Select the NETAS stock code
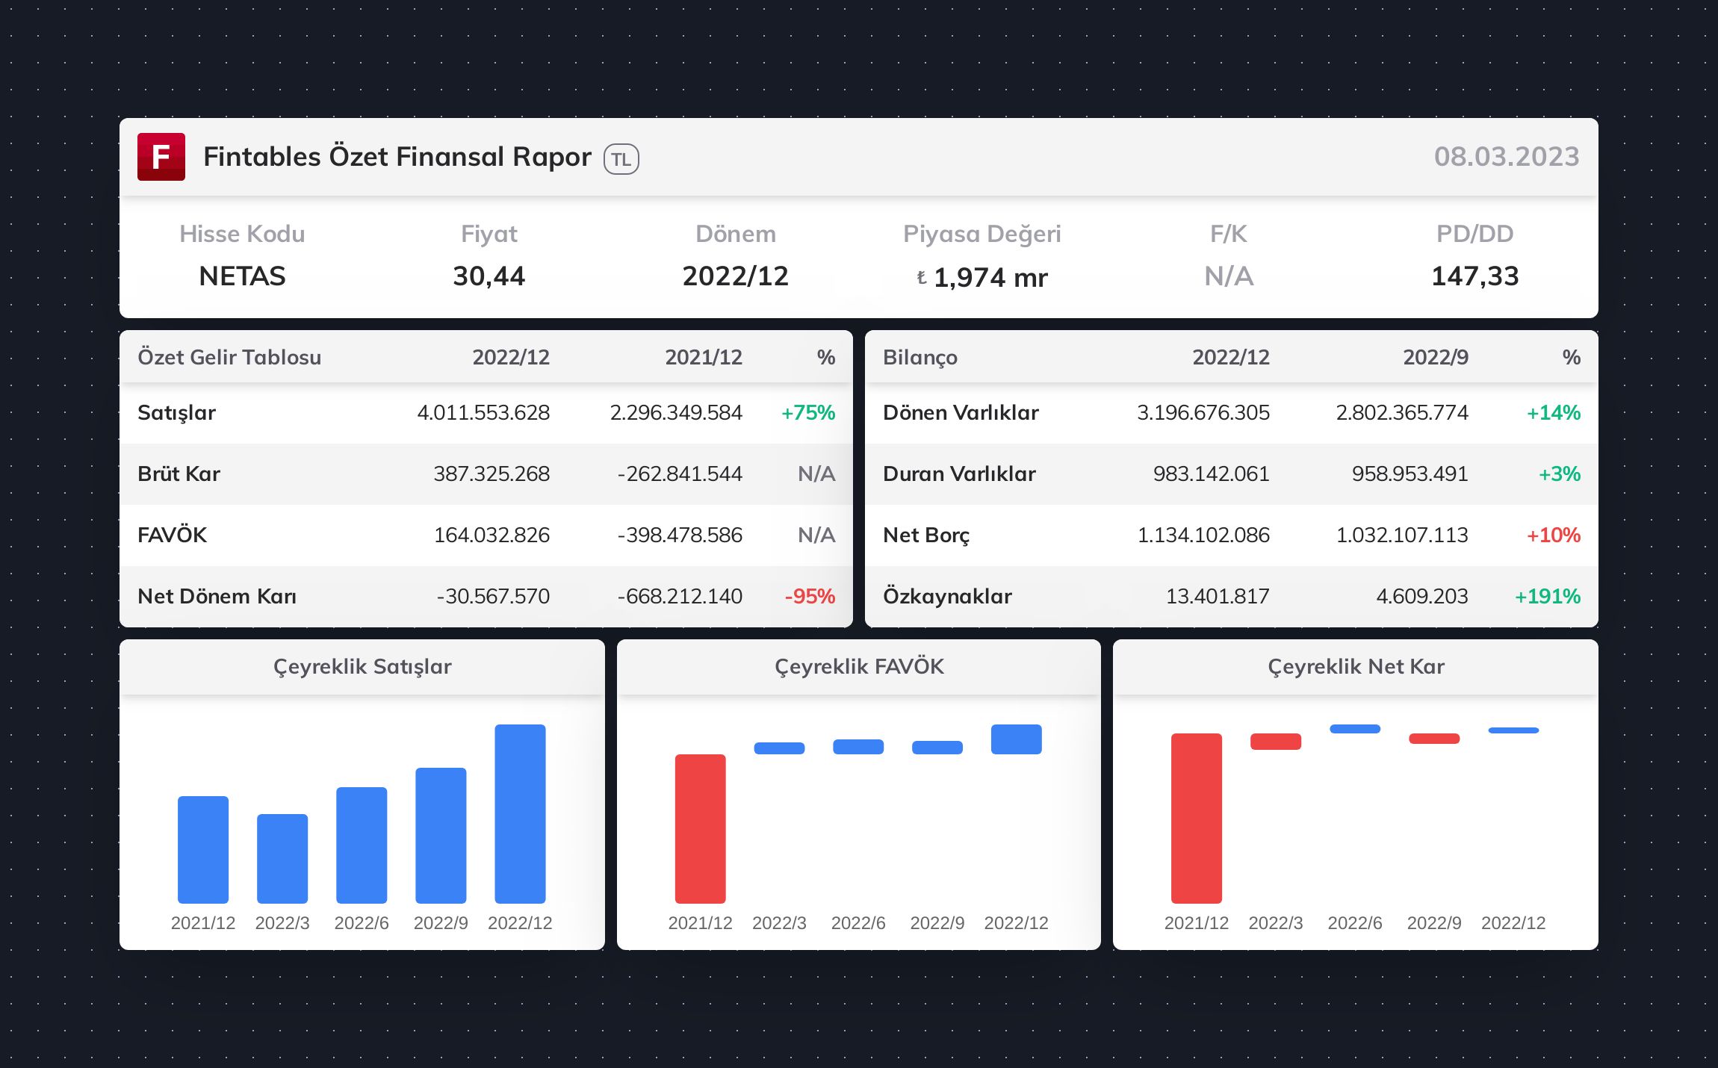The height and width of the screenshot is (1068, 1718). tap(242, 276)
